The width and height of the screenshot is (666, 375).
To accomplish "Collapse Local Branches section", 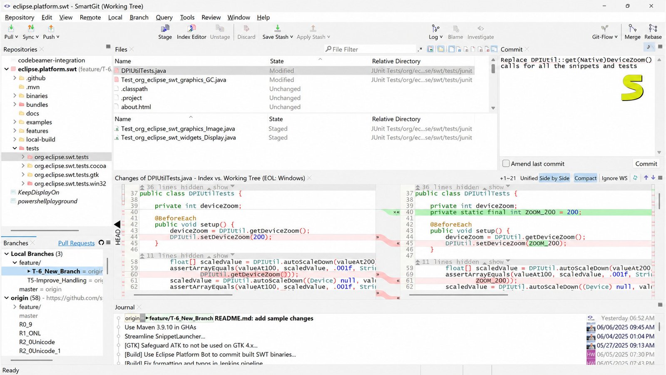I will [7, 253].
